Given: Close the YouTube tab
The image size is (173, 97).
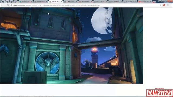Looking at the screenshot, I should [x=151, y=2].
